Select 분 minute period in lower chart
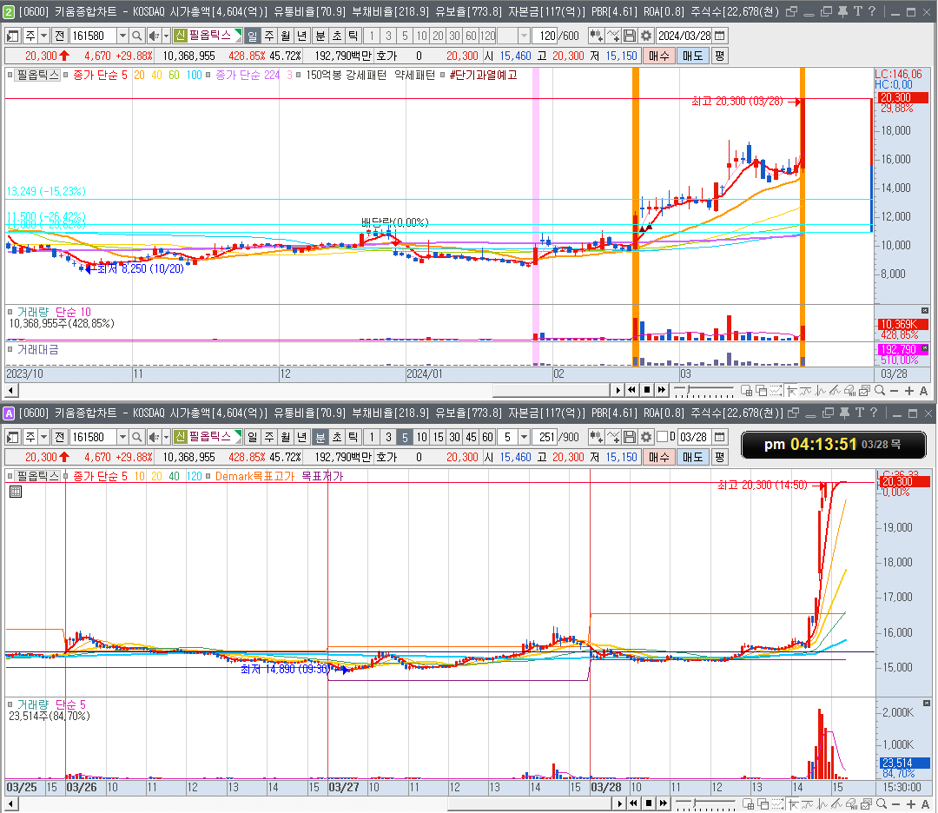This screenshot has width=938, height=813. click(320, 437)
